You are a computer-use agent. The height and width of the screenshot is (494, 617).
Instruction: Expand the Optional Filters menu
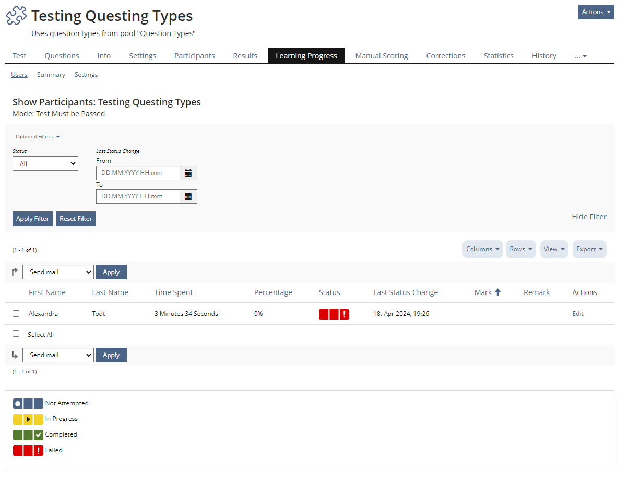tap(38, 137)
